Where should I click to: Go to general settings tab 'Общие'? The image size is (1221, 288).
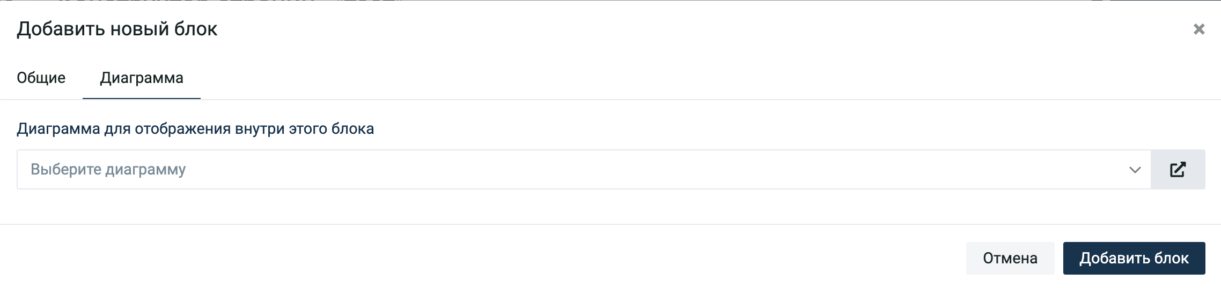pyautogui.click(x=41, y=78)
